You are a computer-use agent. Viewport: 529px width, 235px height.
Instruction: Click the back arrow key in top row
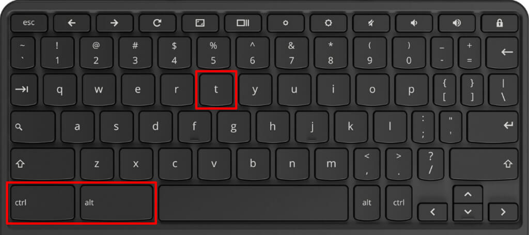click(72, 23)
